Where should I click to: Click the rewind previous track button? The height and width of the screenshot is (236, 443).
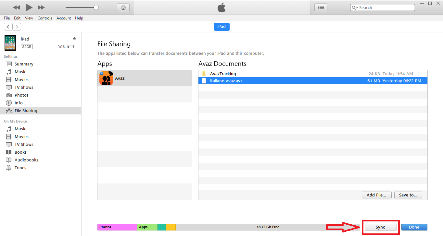(17, 7)
